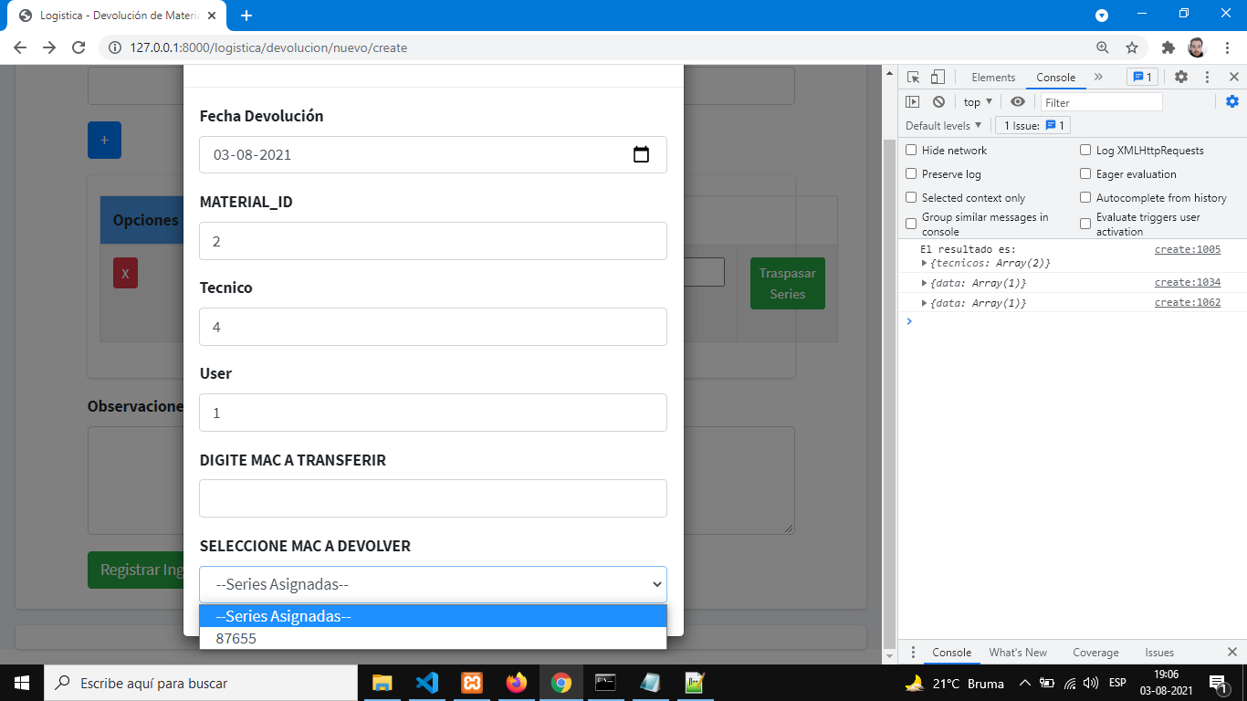Expand the tecnicos Array(2) object
Viewport: 1247px width, 701px height.
(x=925, y=263)
